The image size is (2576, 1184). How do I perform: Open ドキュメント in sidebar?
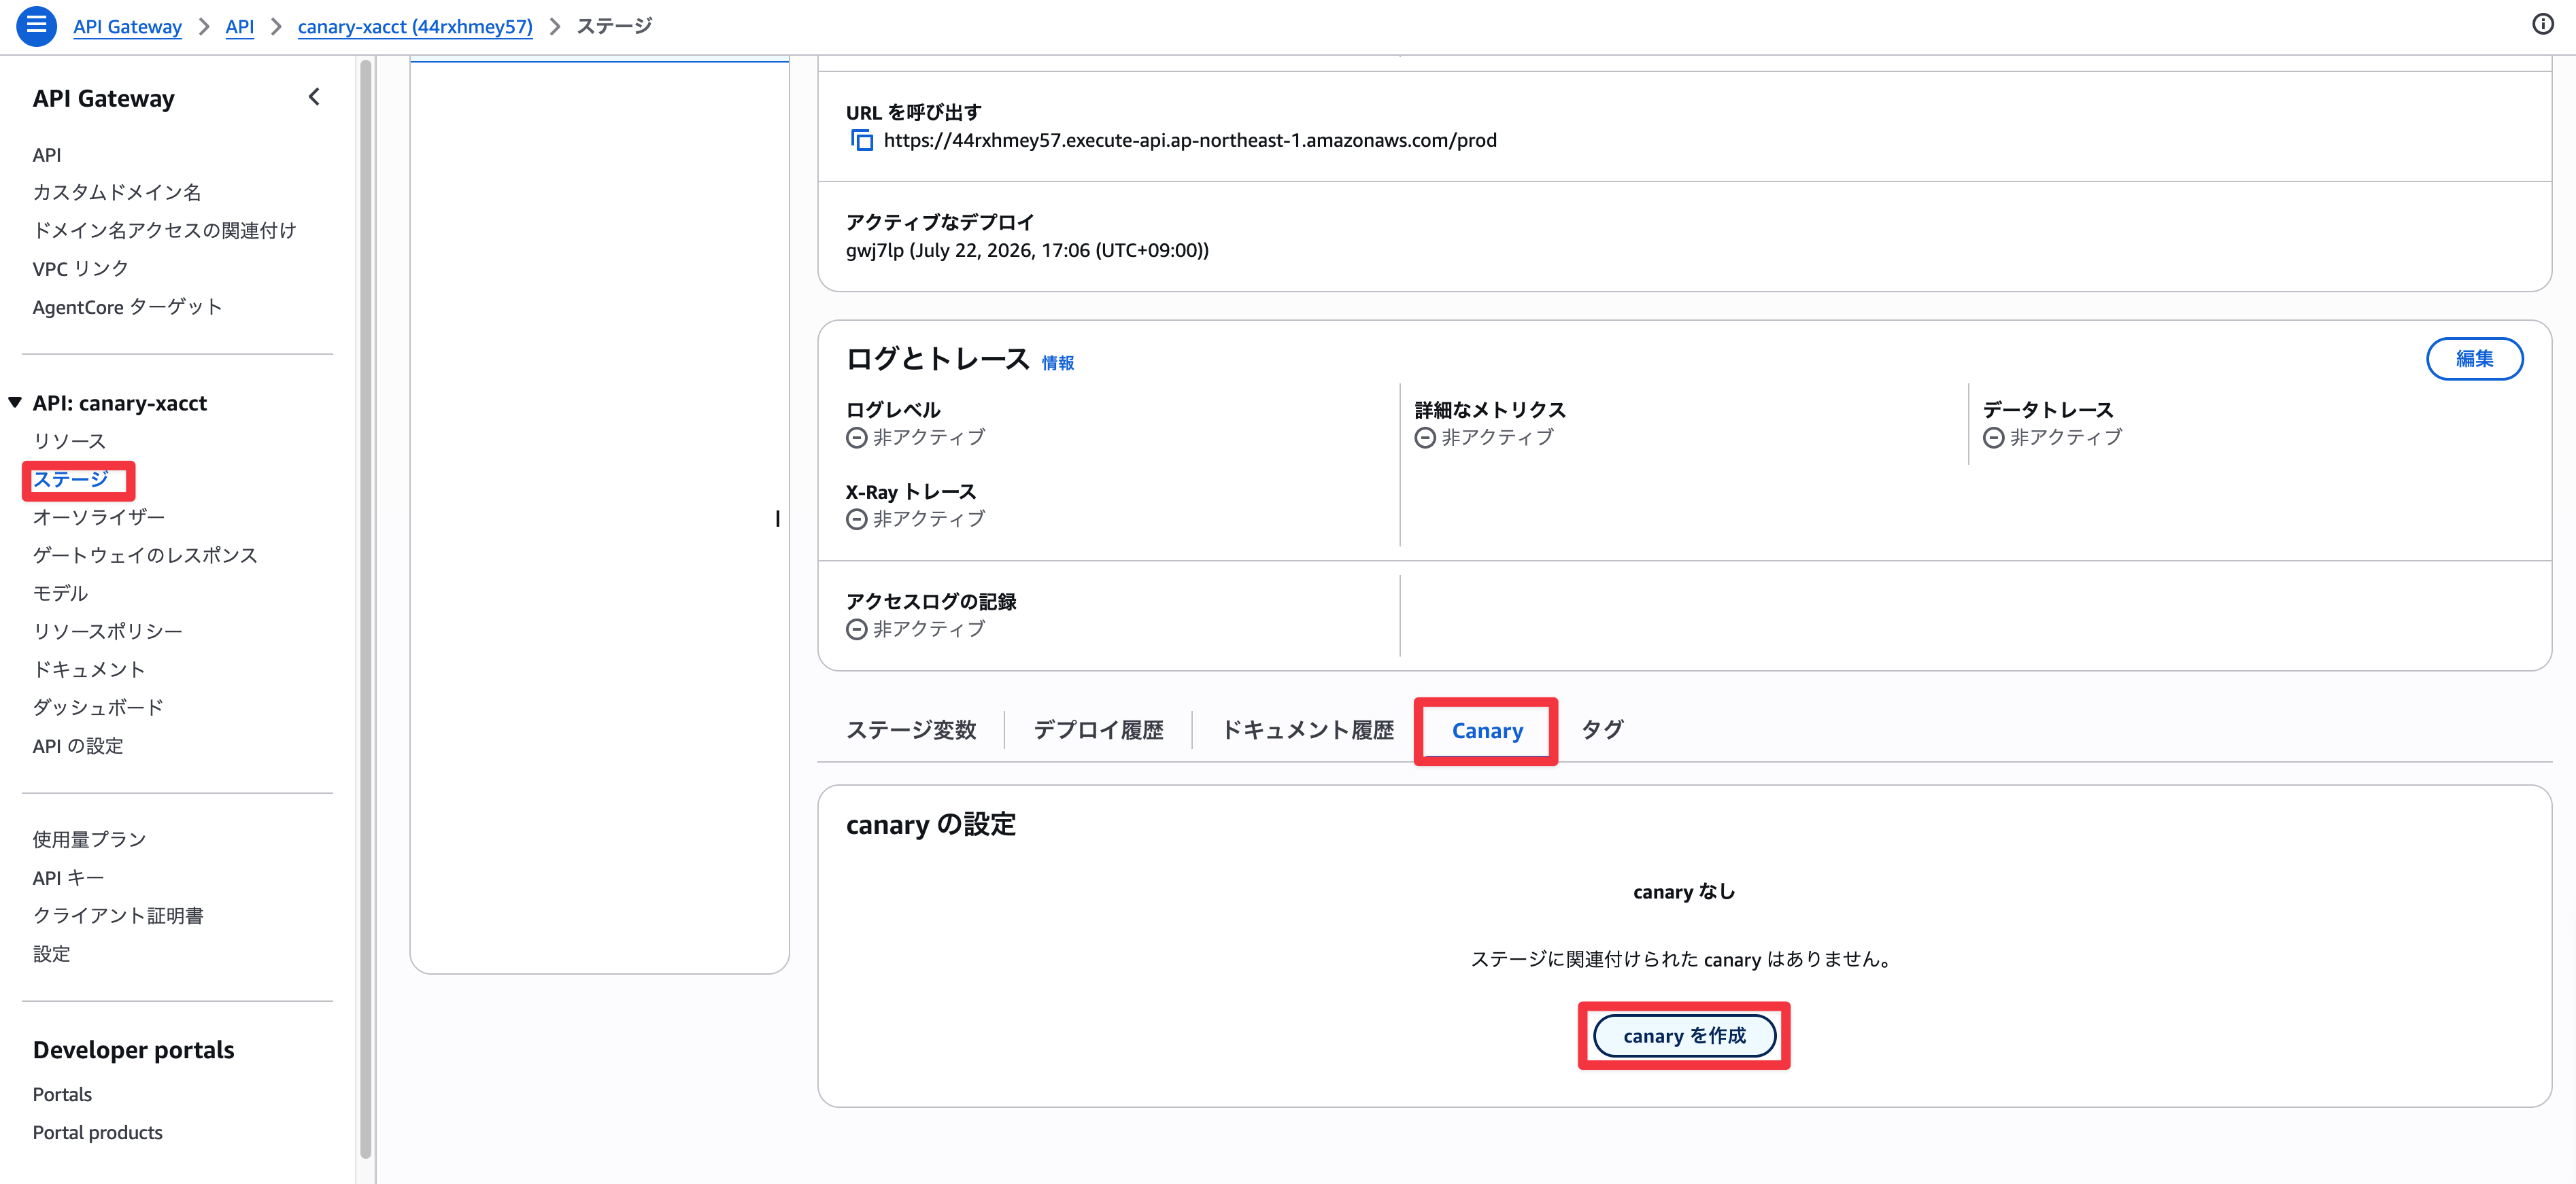tap(89, 668)
